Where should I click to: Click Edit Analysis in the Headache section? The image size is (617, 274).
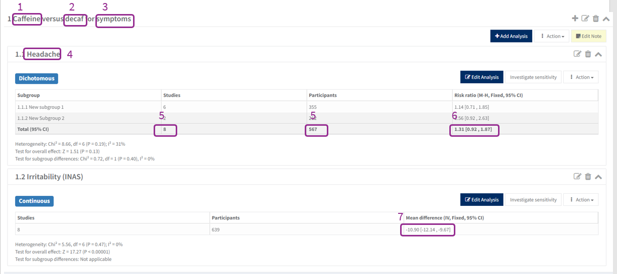[x=481, y=77]
